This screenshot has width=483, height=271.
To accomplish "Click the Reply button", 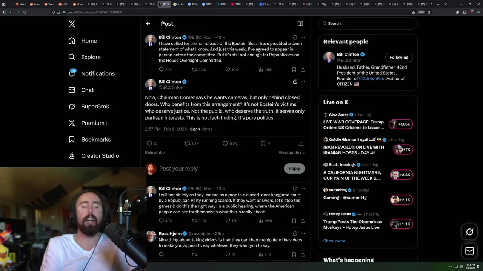I will pyautogui.click(x=294, y=169).
